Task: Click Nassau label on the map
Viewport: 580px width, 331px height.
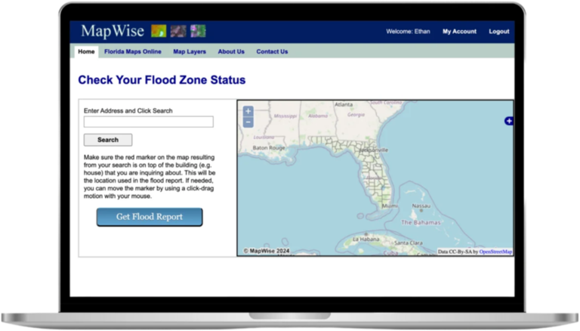Action: point(421,206)
